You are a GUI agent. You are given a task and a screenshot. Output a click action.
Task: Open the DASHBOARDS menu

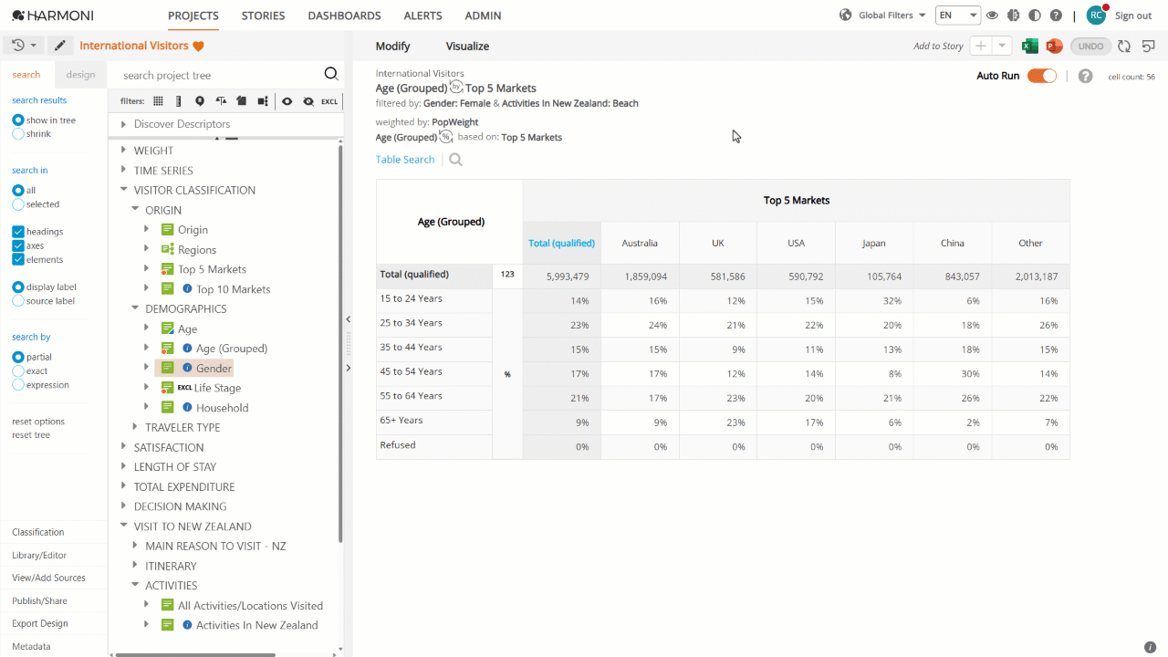(x=344, y=16)
